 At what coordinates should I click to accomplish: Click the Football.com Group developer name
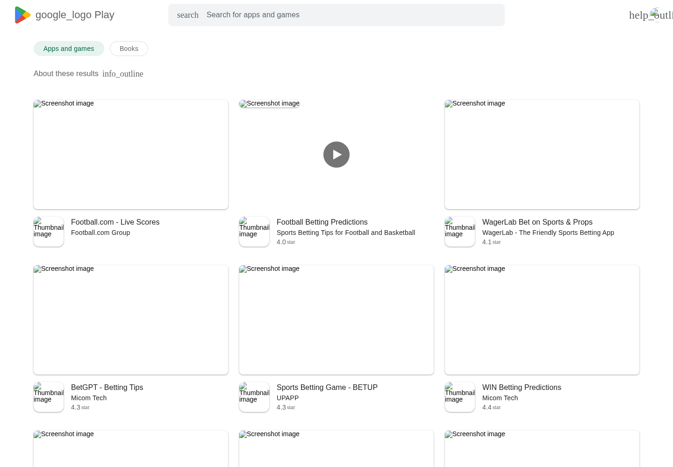(100, 233)
